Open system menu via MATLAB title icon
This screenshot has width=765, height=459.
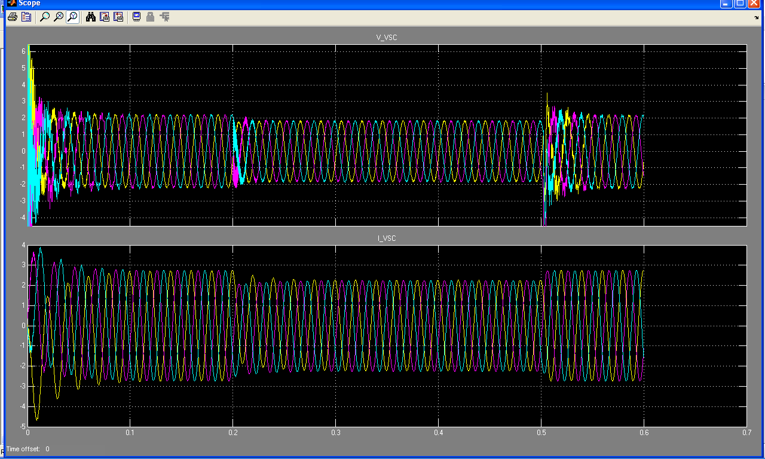point(11,3)
